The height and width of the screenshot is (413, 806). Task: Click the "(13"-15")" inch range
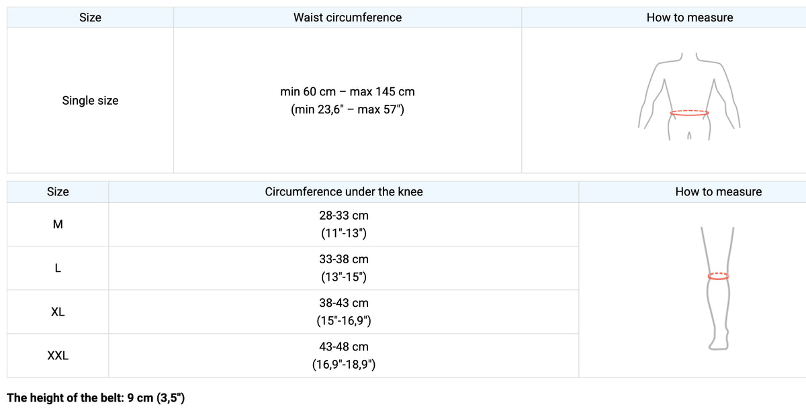(344, 277)
